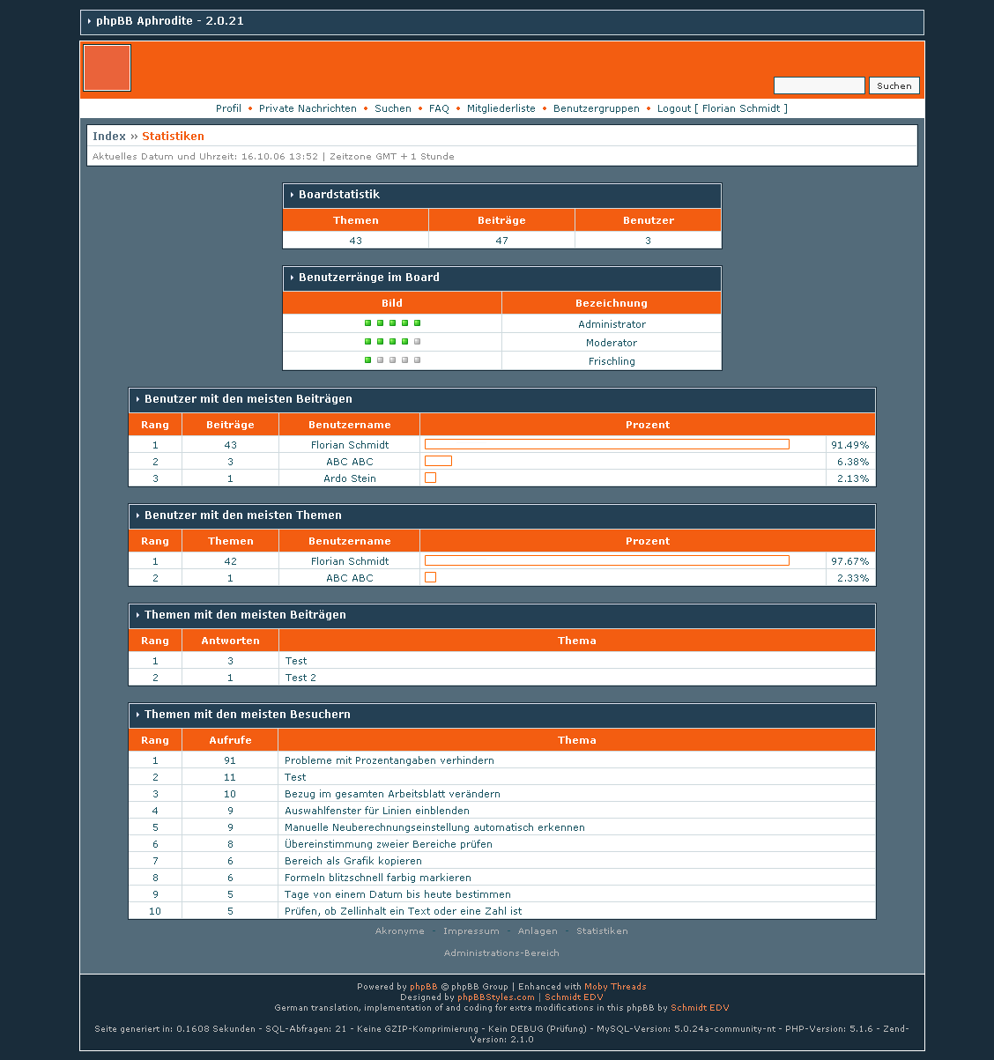Viewport: 994px width, 1060px height.
Task: Click the arrow beside Boardstatistik header
Action: point(292,195)
